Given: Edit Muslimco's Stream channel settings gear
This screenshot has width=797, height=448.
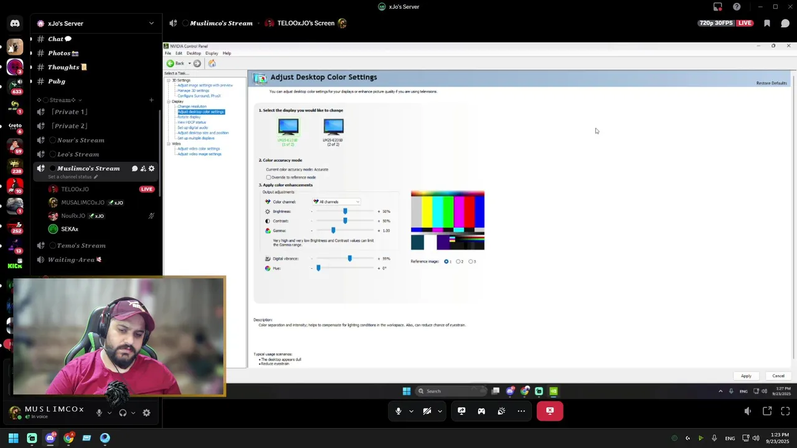Looking at the screenshot, I should (x=151, y=169).
